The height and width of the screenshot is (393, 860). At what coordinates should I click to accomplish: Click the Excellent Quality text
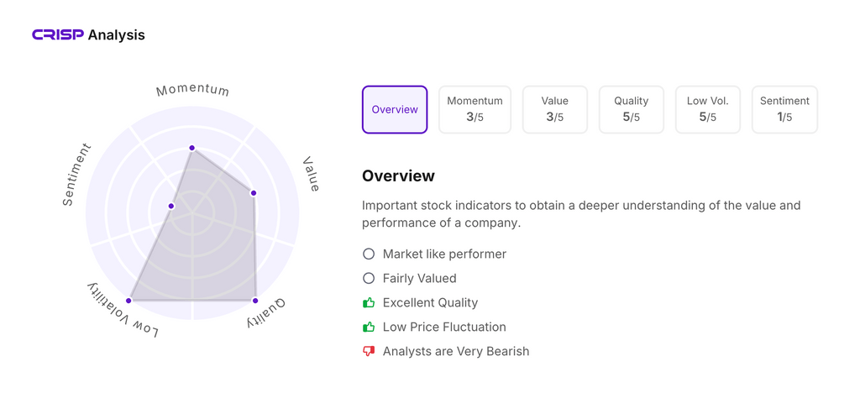430,302
